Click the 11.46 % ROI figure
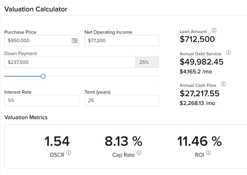This screenshot has width=247, height=175. (199, 141)
